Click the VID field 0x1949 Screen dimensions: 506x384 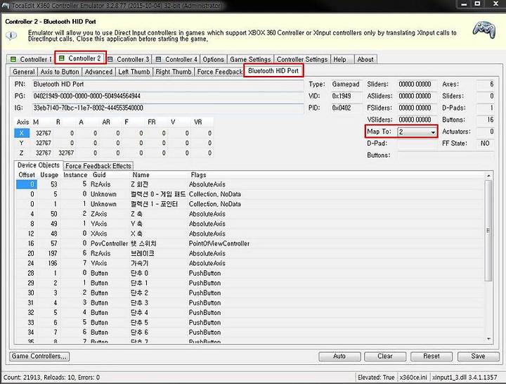[x=346, y=96]
